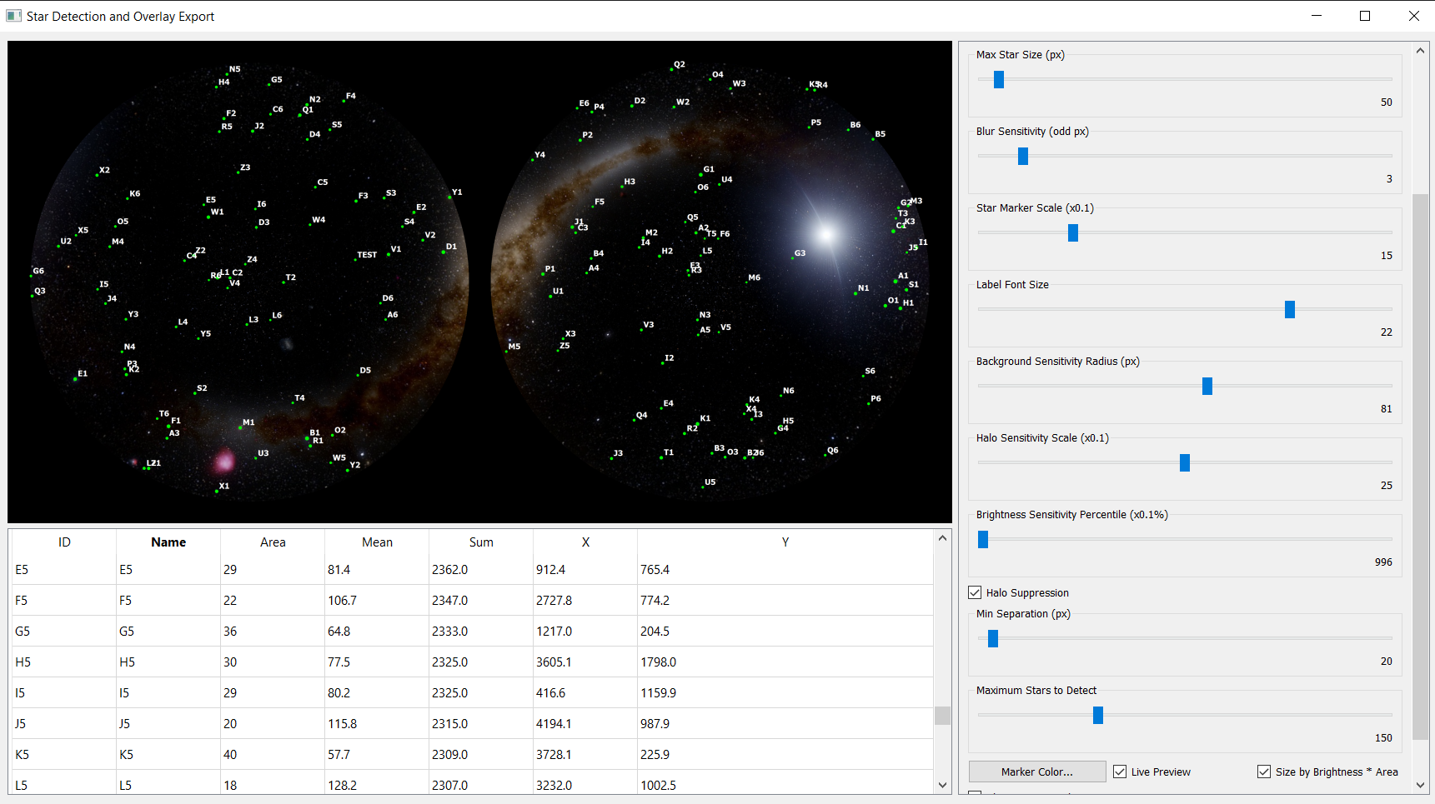The width and height of the screenshot is (1435, 804).
Task: Click the app icon in the title bar
Action: point(13,16)
